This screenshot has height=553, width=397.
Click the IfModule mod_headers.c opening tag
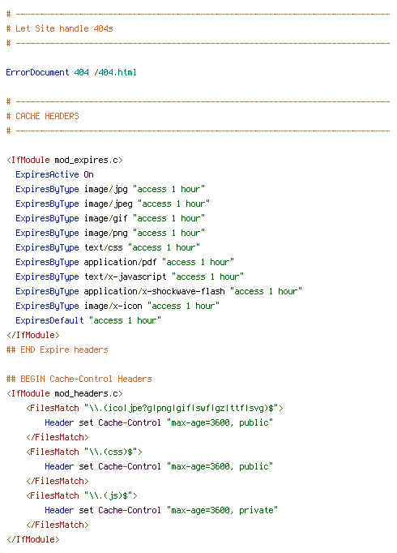click(x=65, y=393)
